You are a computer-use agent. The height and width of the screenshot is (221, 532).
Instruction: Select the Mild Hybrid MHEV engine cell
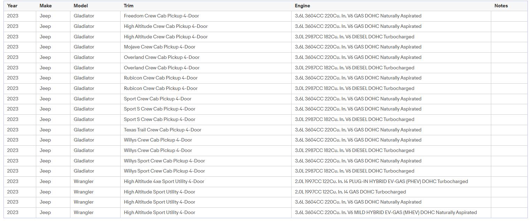[386, 212]
